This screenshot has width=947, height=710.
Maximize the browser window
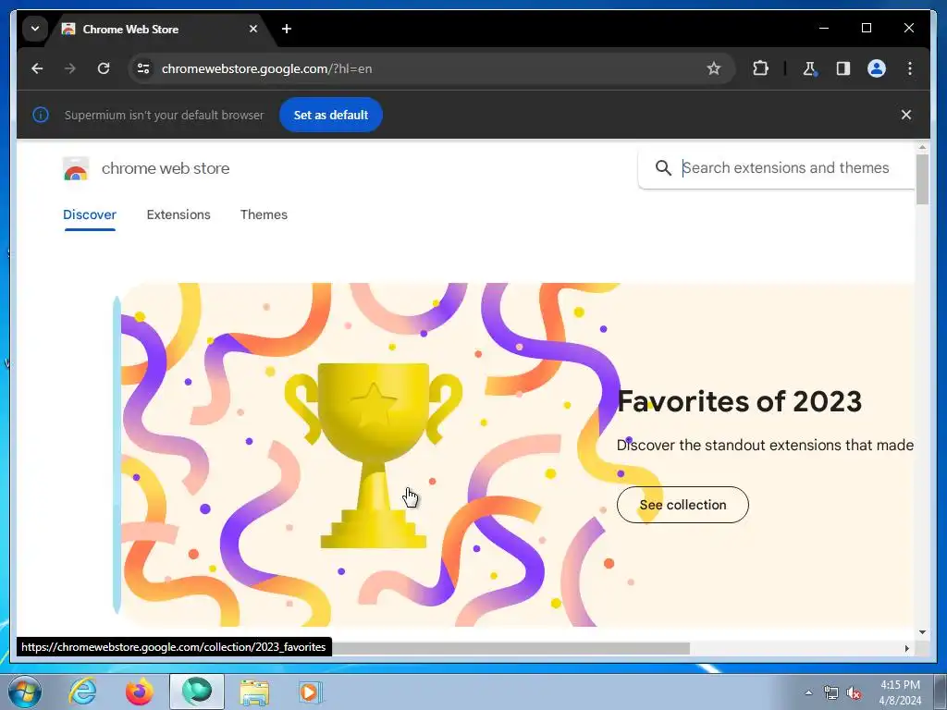coord(866,28)
